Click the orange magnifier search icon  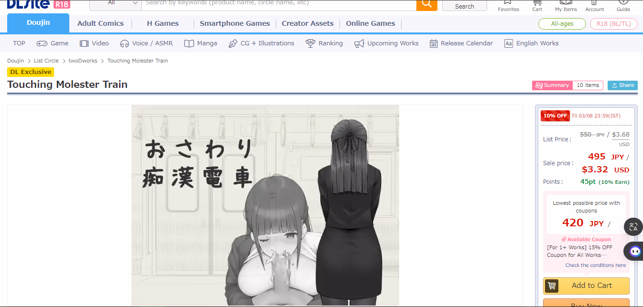point(427,4)
